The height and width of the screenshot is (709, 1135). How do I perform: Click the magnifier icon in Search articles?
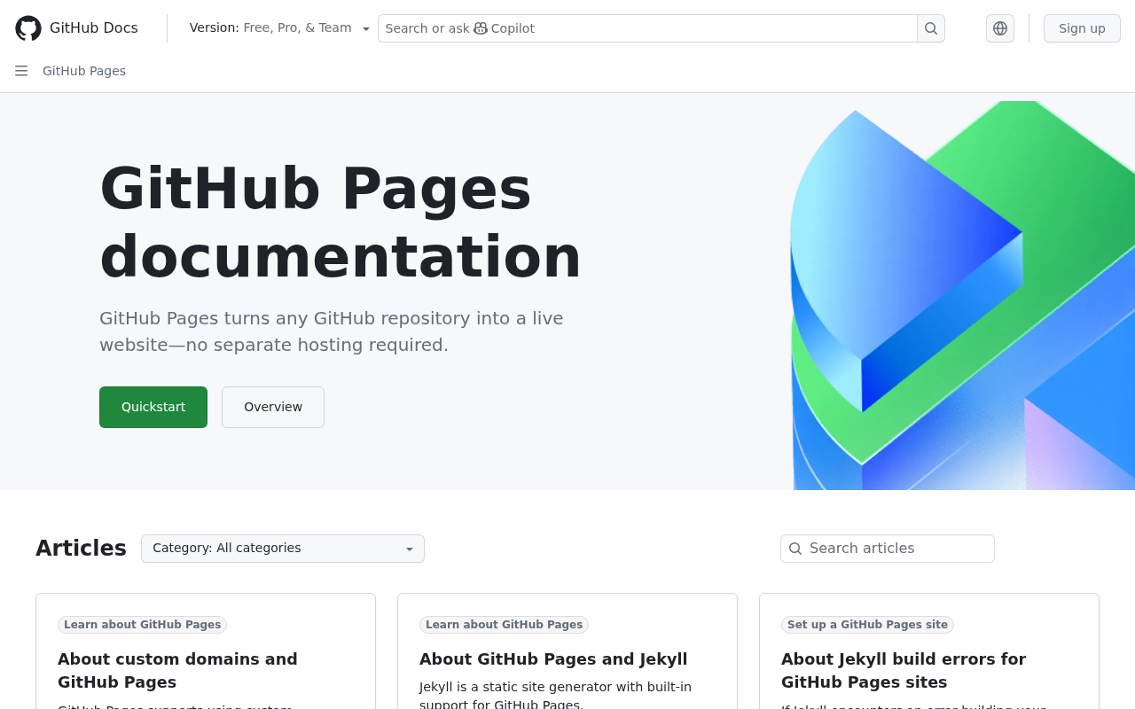795,549
